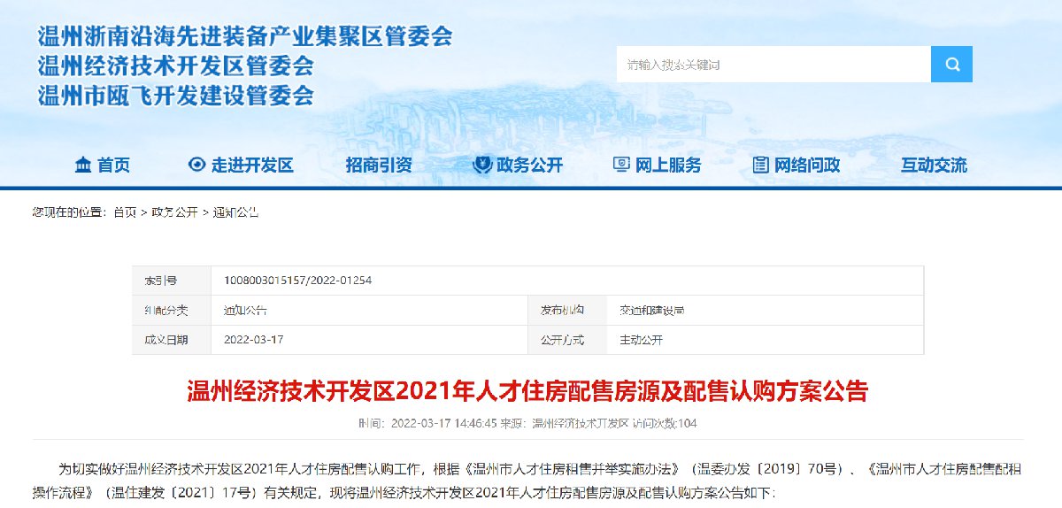Image resolution: width=1062 pixels, height=508 pixels.
Task: Click the building icon beside 首页
Action: (83, 165)
